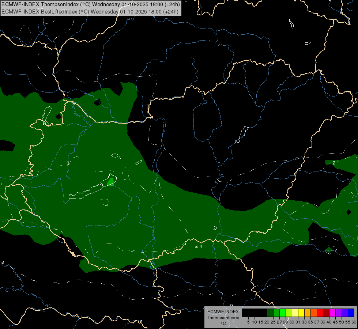Select the indigo 50–55 legend swatch

point(345,313)
